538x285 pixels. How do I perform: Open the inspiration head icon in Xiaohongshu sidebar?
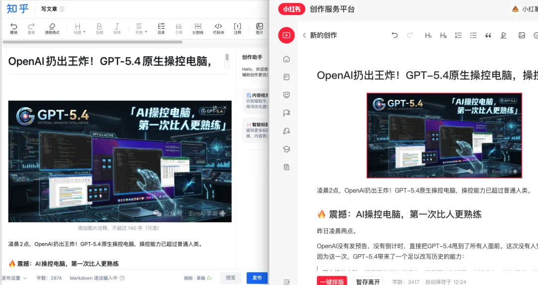pos(286,131)
